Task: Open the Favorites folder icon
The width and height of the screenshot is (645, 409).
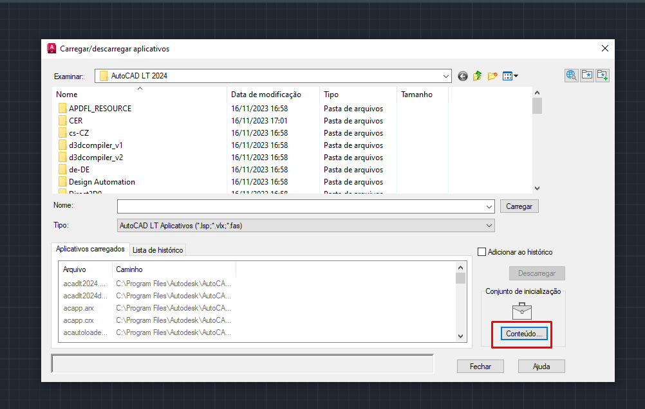Action: click(x=587, y=75)
